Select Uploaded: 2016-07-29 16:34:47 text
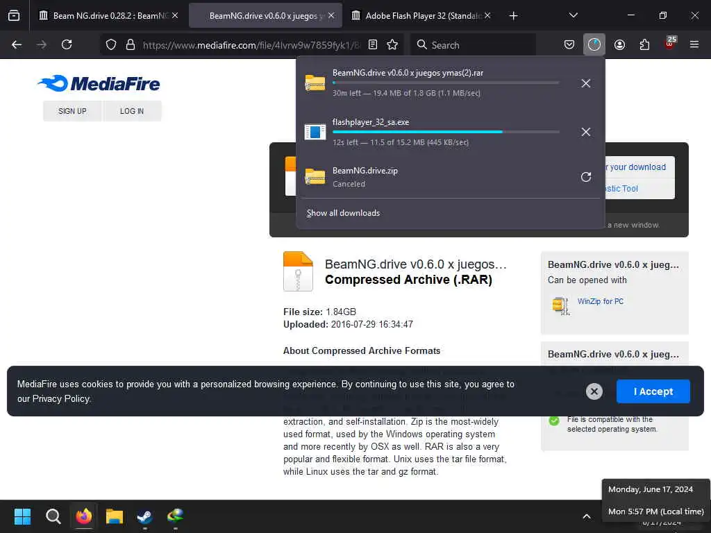This screenshot has height=533, width=711. [x=348, y=325]
